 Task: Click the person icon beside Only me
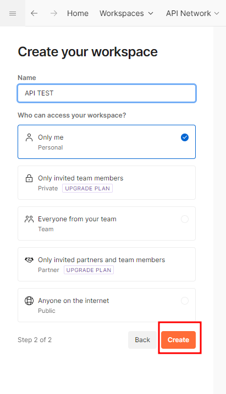[x=29, y=137]
